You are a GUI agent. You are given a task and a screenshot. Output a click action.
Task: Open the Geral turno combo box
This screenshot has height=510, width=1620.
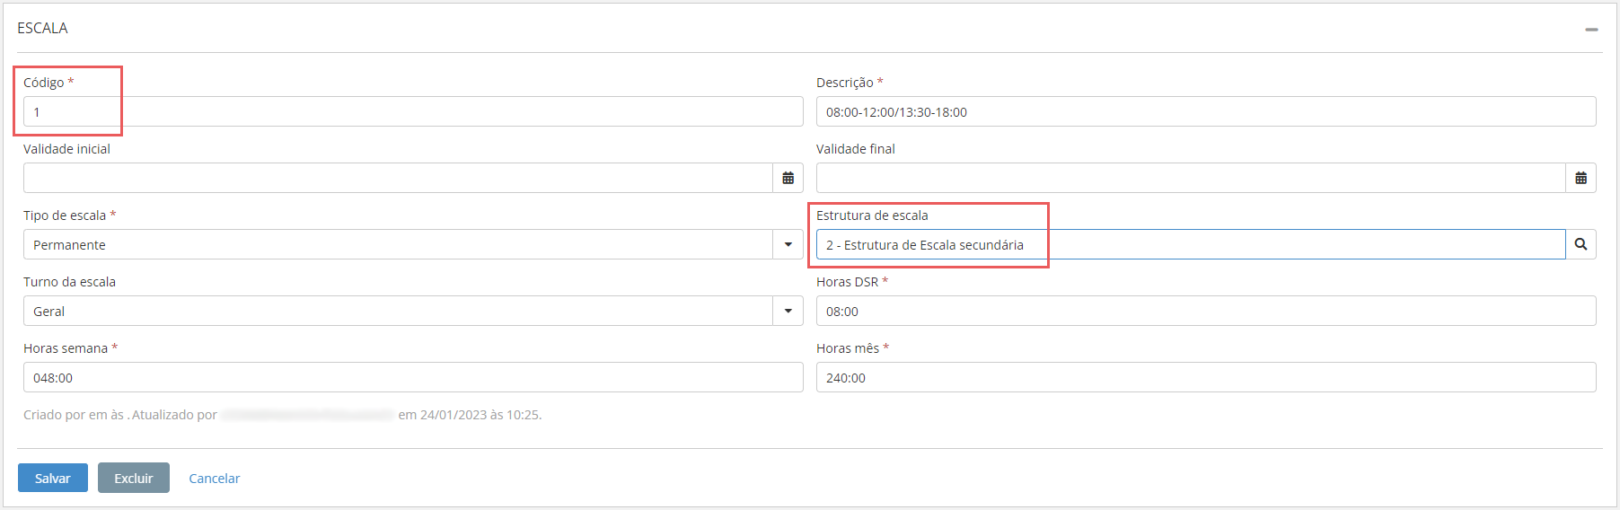(x=398, y=311)
